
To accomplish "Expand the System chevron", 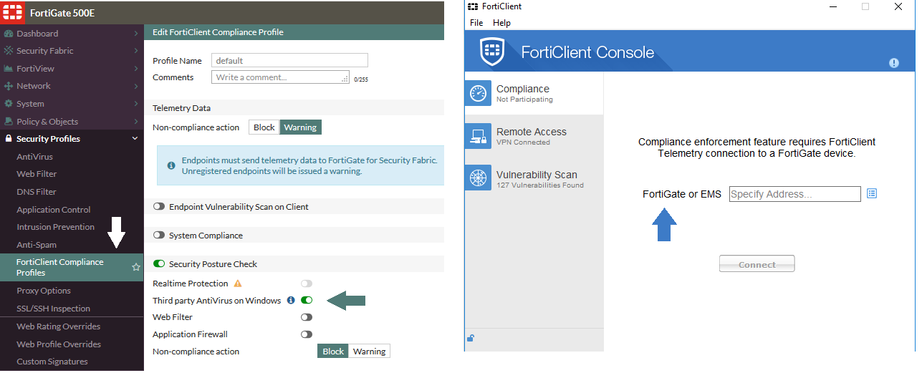I will coord(136,104).
